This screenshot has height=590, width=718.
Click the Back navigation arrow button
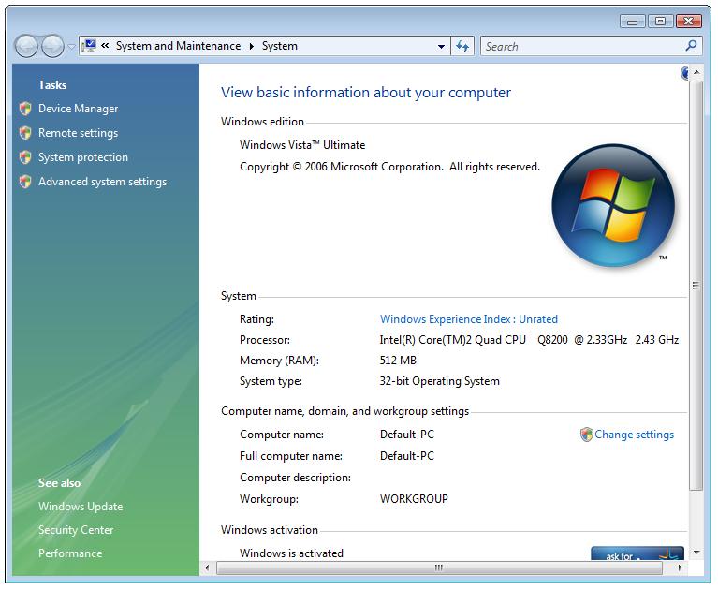point(26,46)
